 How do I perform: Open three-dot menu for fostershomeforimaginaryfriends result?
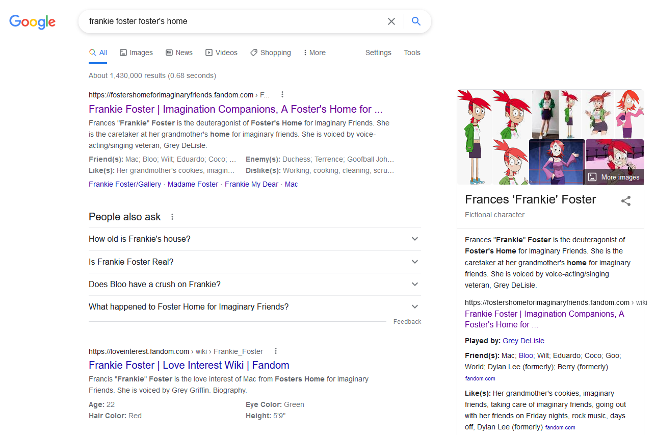pyautogui.click(x=282, y=94)
